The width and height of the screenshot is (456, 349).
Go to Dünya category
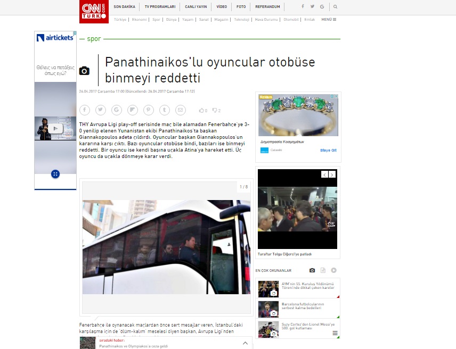tap(172, 20)
